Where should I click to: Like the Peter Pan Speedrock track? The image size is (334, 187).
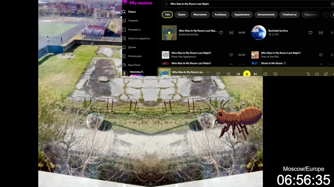[231, 55]
